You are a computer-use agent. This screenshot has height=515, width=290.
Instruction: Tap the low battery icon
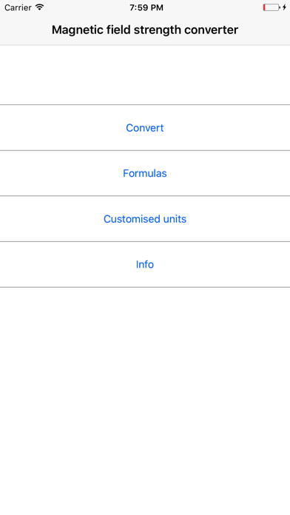272,7
